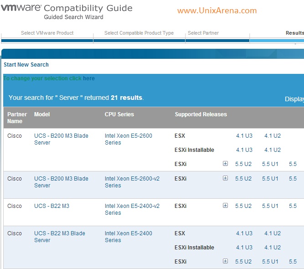Click ESXi 5.5 U1 for E5-2600-v2 row
The width and height of the screenshot is (304, 269).
(x=270, y=179)
